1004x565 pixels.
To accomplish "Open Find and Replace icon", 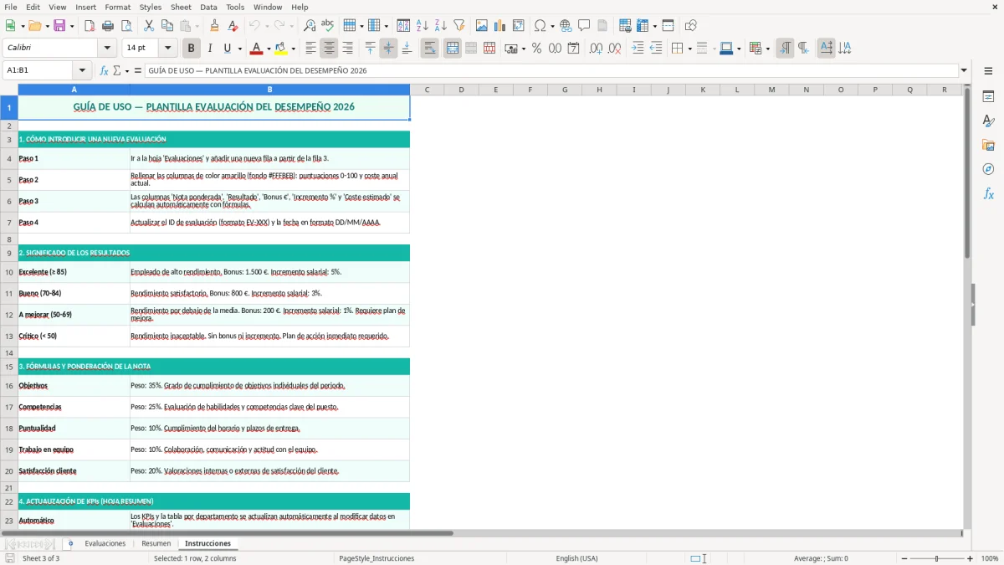I will pyautogui.click(x=310, y=26).
